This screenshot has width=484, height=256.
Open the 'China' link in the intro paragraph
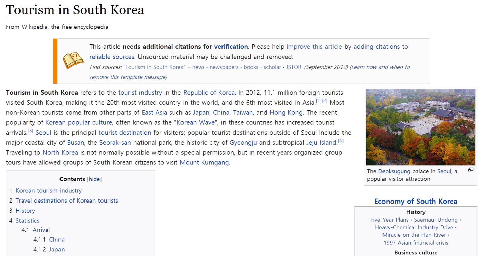[x=221, y=112]
